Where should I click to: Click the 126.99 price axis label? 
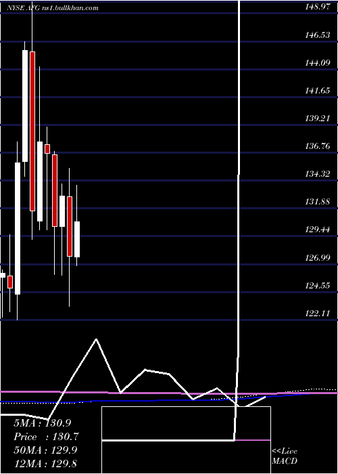(318, 257)
